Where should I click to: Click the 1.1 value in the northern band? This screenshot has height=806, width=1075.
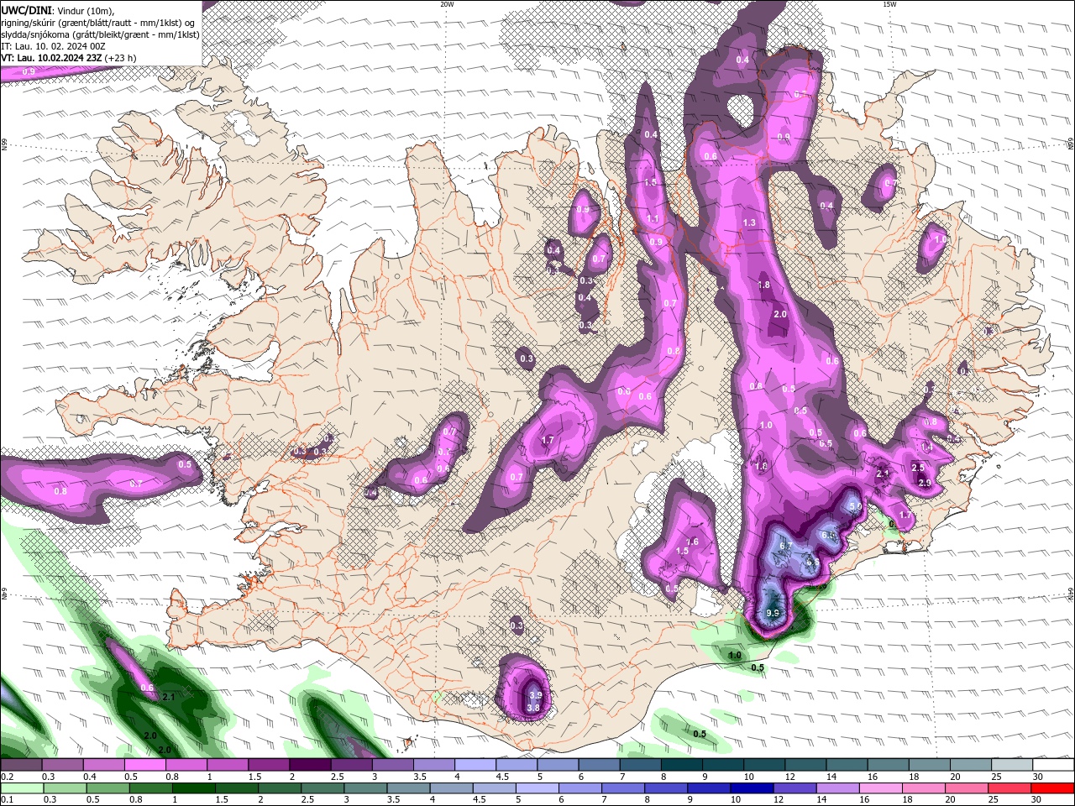[653, 218]
